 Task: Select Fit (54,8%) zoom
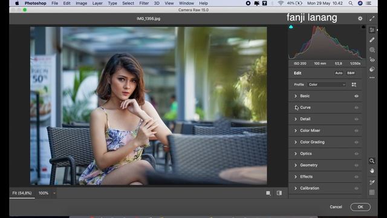(x=22, y=193)
